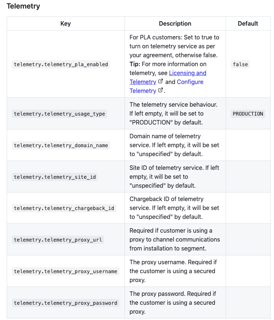Select the telemetry.telemetry_proxy_username key
This screenshot has width=274, height=320.
pos(65,271)
